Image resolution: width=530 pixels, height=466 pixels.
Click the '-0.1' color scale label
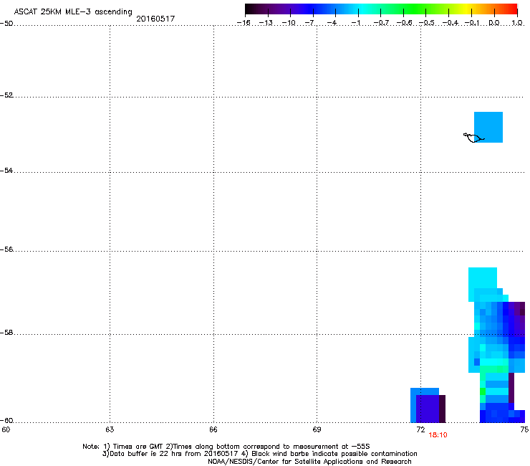472,23
